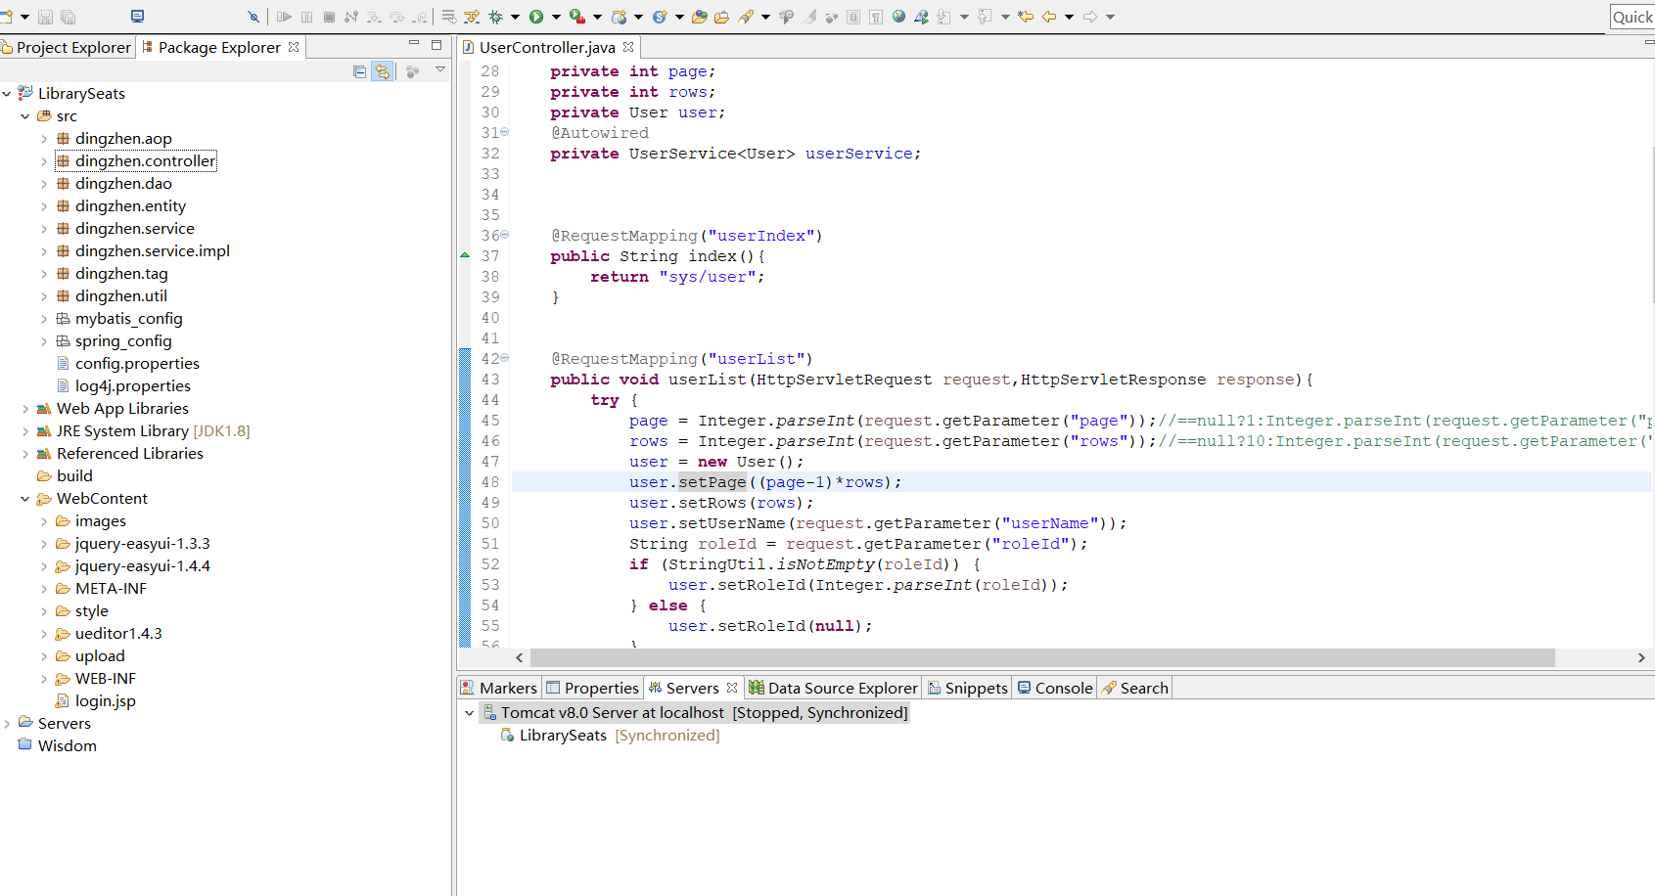The width and height of the screenshot is (1655, 896).
Task: Click the editor scroll right arrow
Action: (x=1641, y=657)
